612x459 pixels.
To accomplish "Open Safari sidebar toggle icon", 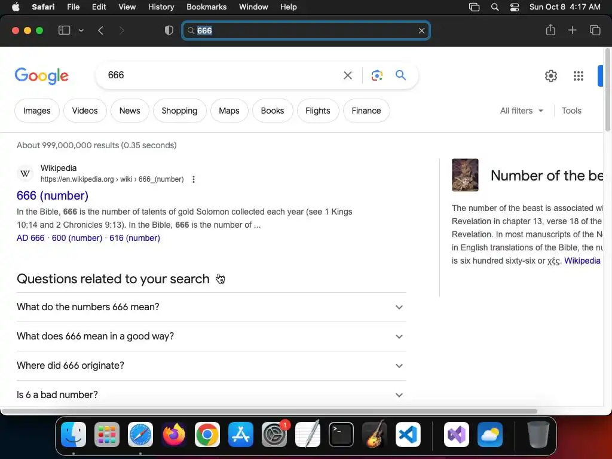I will tap(64, 30).
